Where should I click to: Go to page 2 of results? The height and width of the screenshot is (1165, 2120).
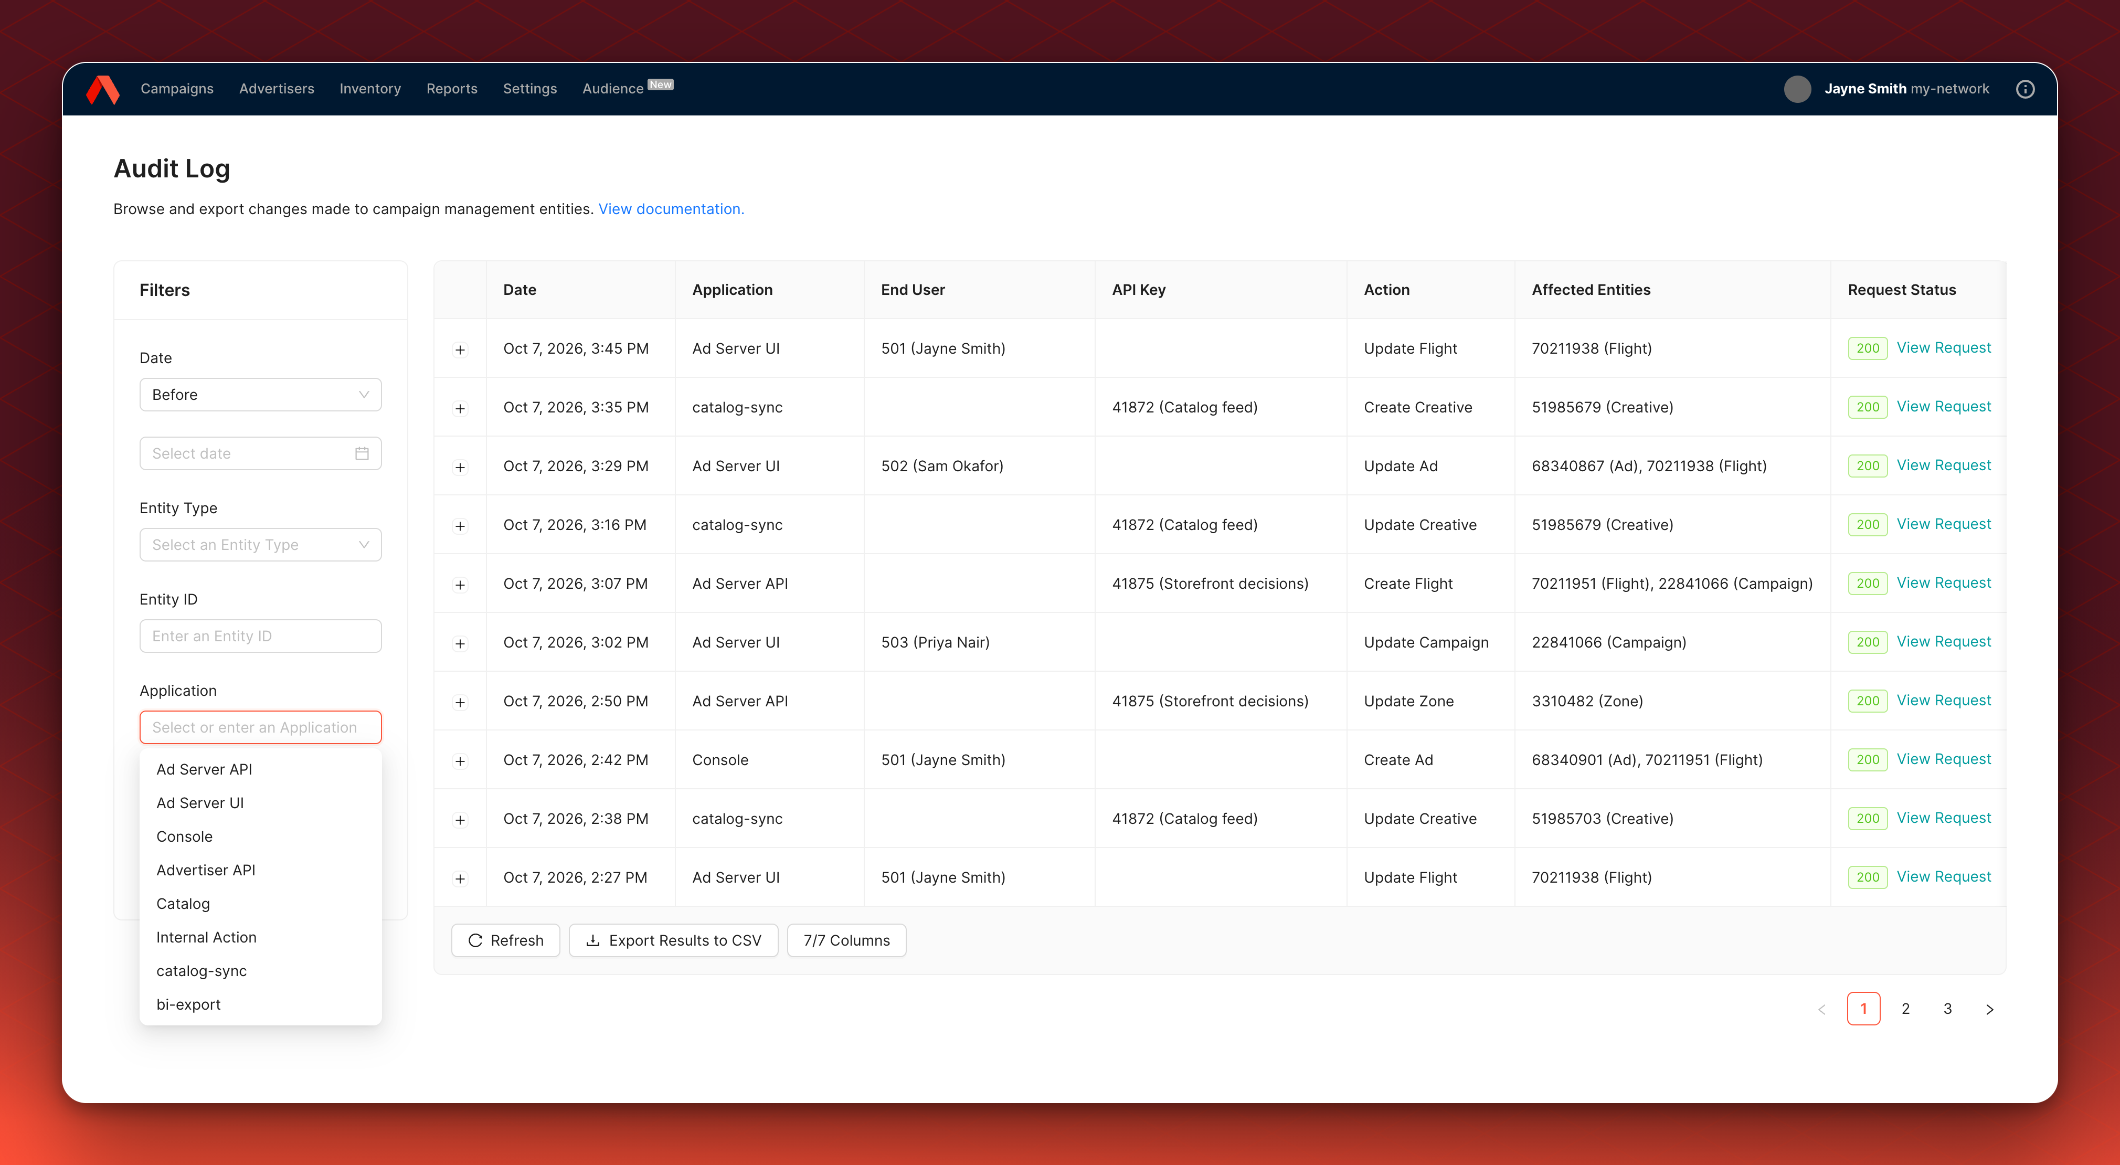coord(1905,1010)
